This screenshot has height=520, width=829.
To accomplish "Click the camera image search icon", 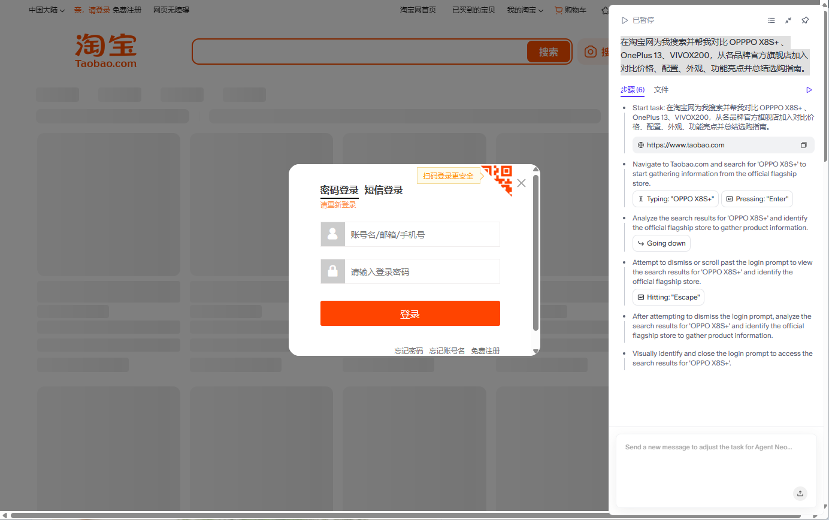I will [x=591, y=52].
